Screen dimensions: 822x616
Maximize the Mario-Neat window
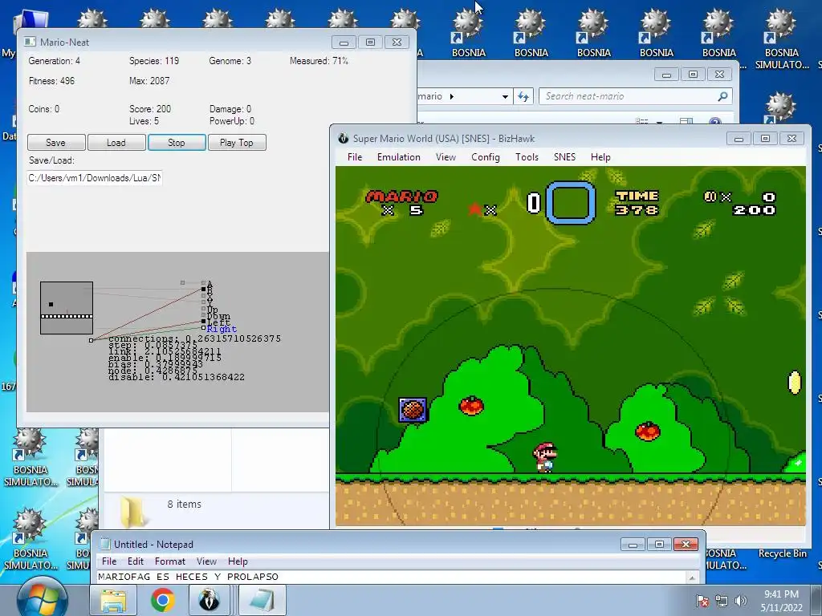(x=370, y=43)
